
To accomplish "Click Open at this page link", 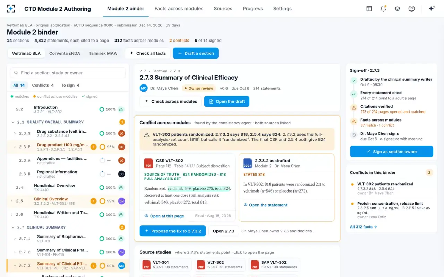I will pos(164,216).
